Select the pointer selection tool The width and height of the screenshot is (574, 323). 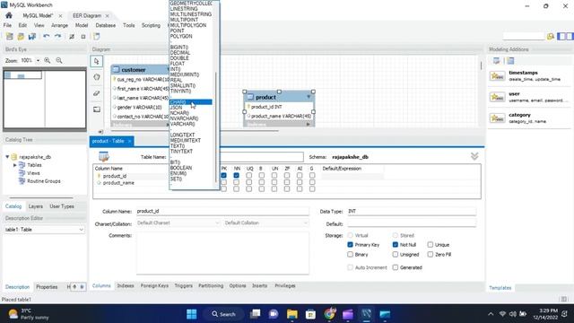(x=97, y=61)
